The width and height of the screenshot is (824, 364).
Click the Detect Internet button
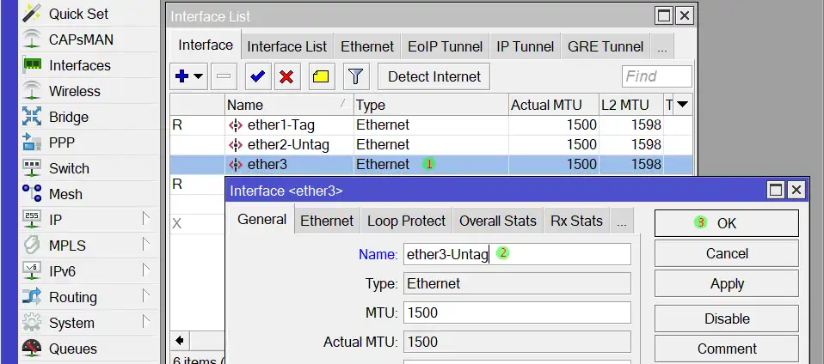point(434,76)
